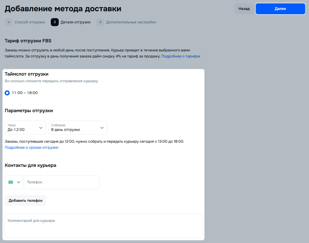Click the Назад button

244,9
